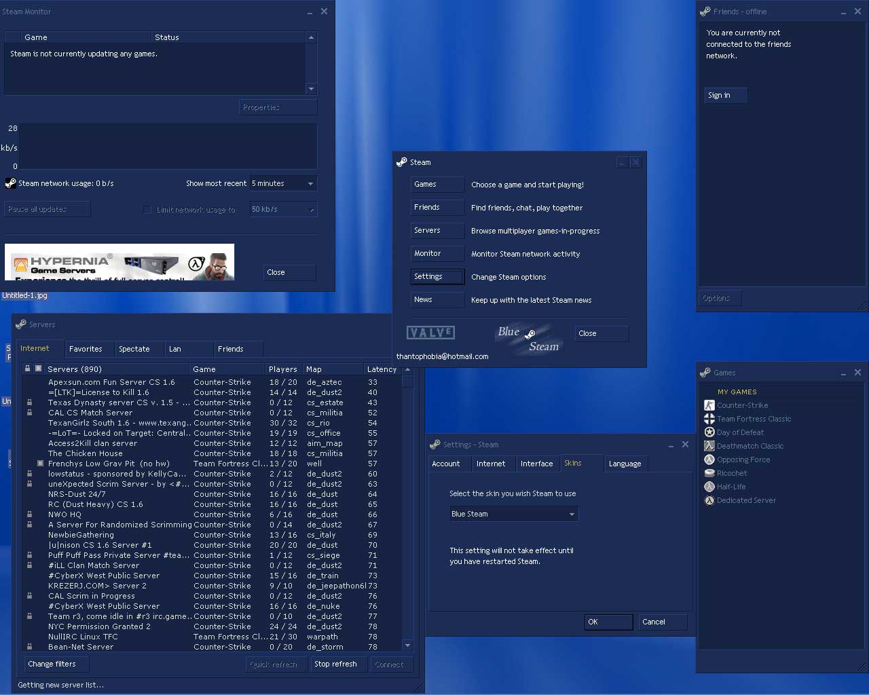The height and width of the screenshot is (695, 869).
Task: Open Counter-Strike icon in Games list
Action: click(x=709, y=405)
